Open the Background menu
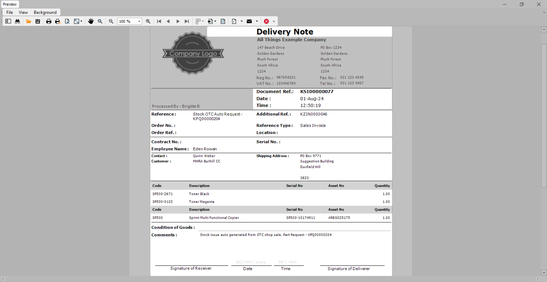The width and height of the screenshot is (547, 282). [x=45, y=12]
